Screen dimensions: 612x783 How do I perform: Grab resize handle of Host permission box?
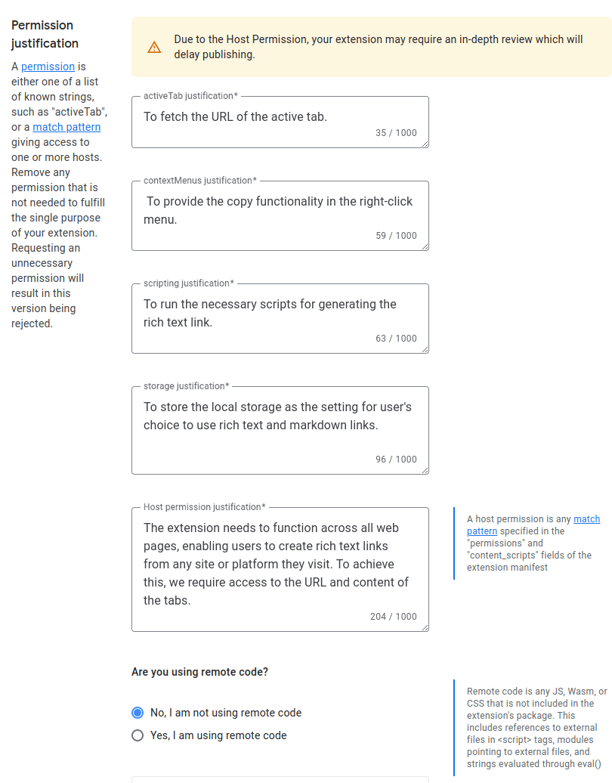425,628
